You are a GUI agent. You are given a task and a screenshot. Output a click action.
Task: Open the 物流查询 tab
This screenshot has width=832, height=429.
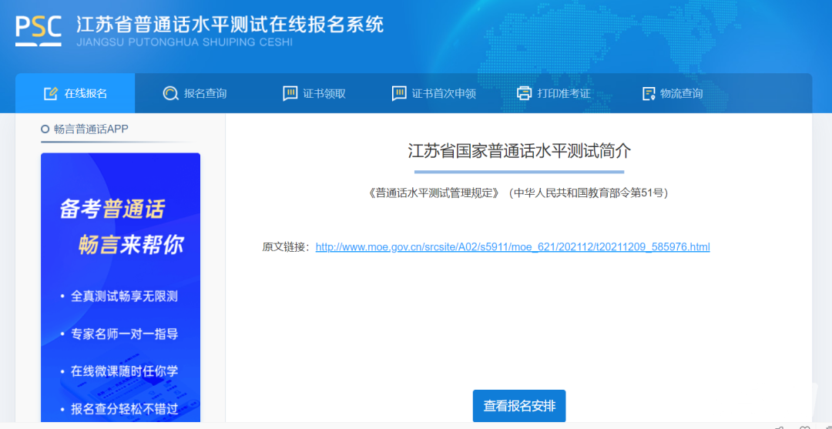(673, 94)
